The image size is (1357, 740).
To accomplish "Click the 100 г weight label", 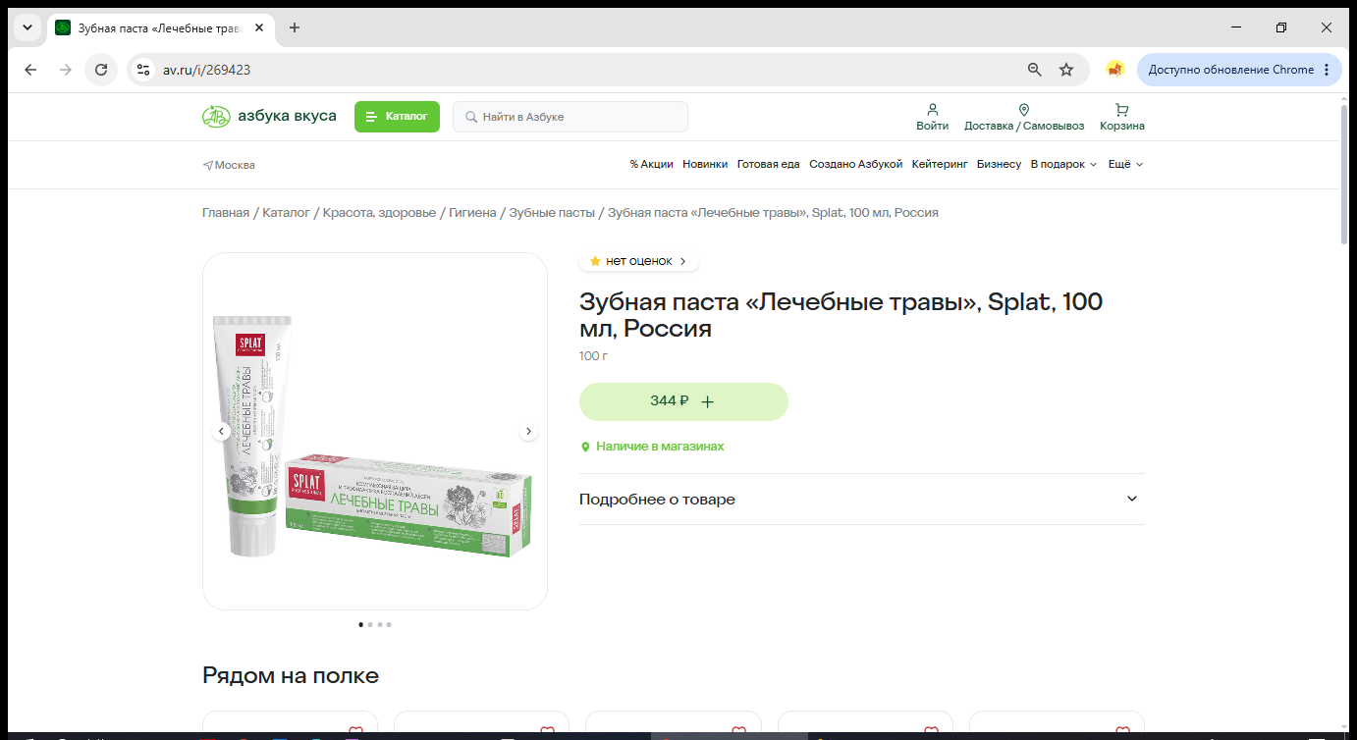I will pyautogui.click(x=594, y=356).
